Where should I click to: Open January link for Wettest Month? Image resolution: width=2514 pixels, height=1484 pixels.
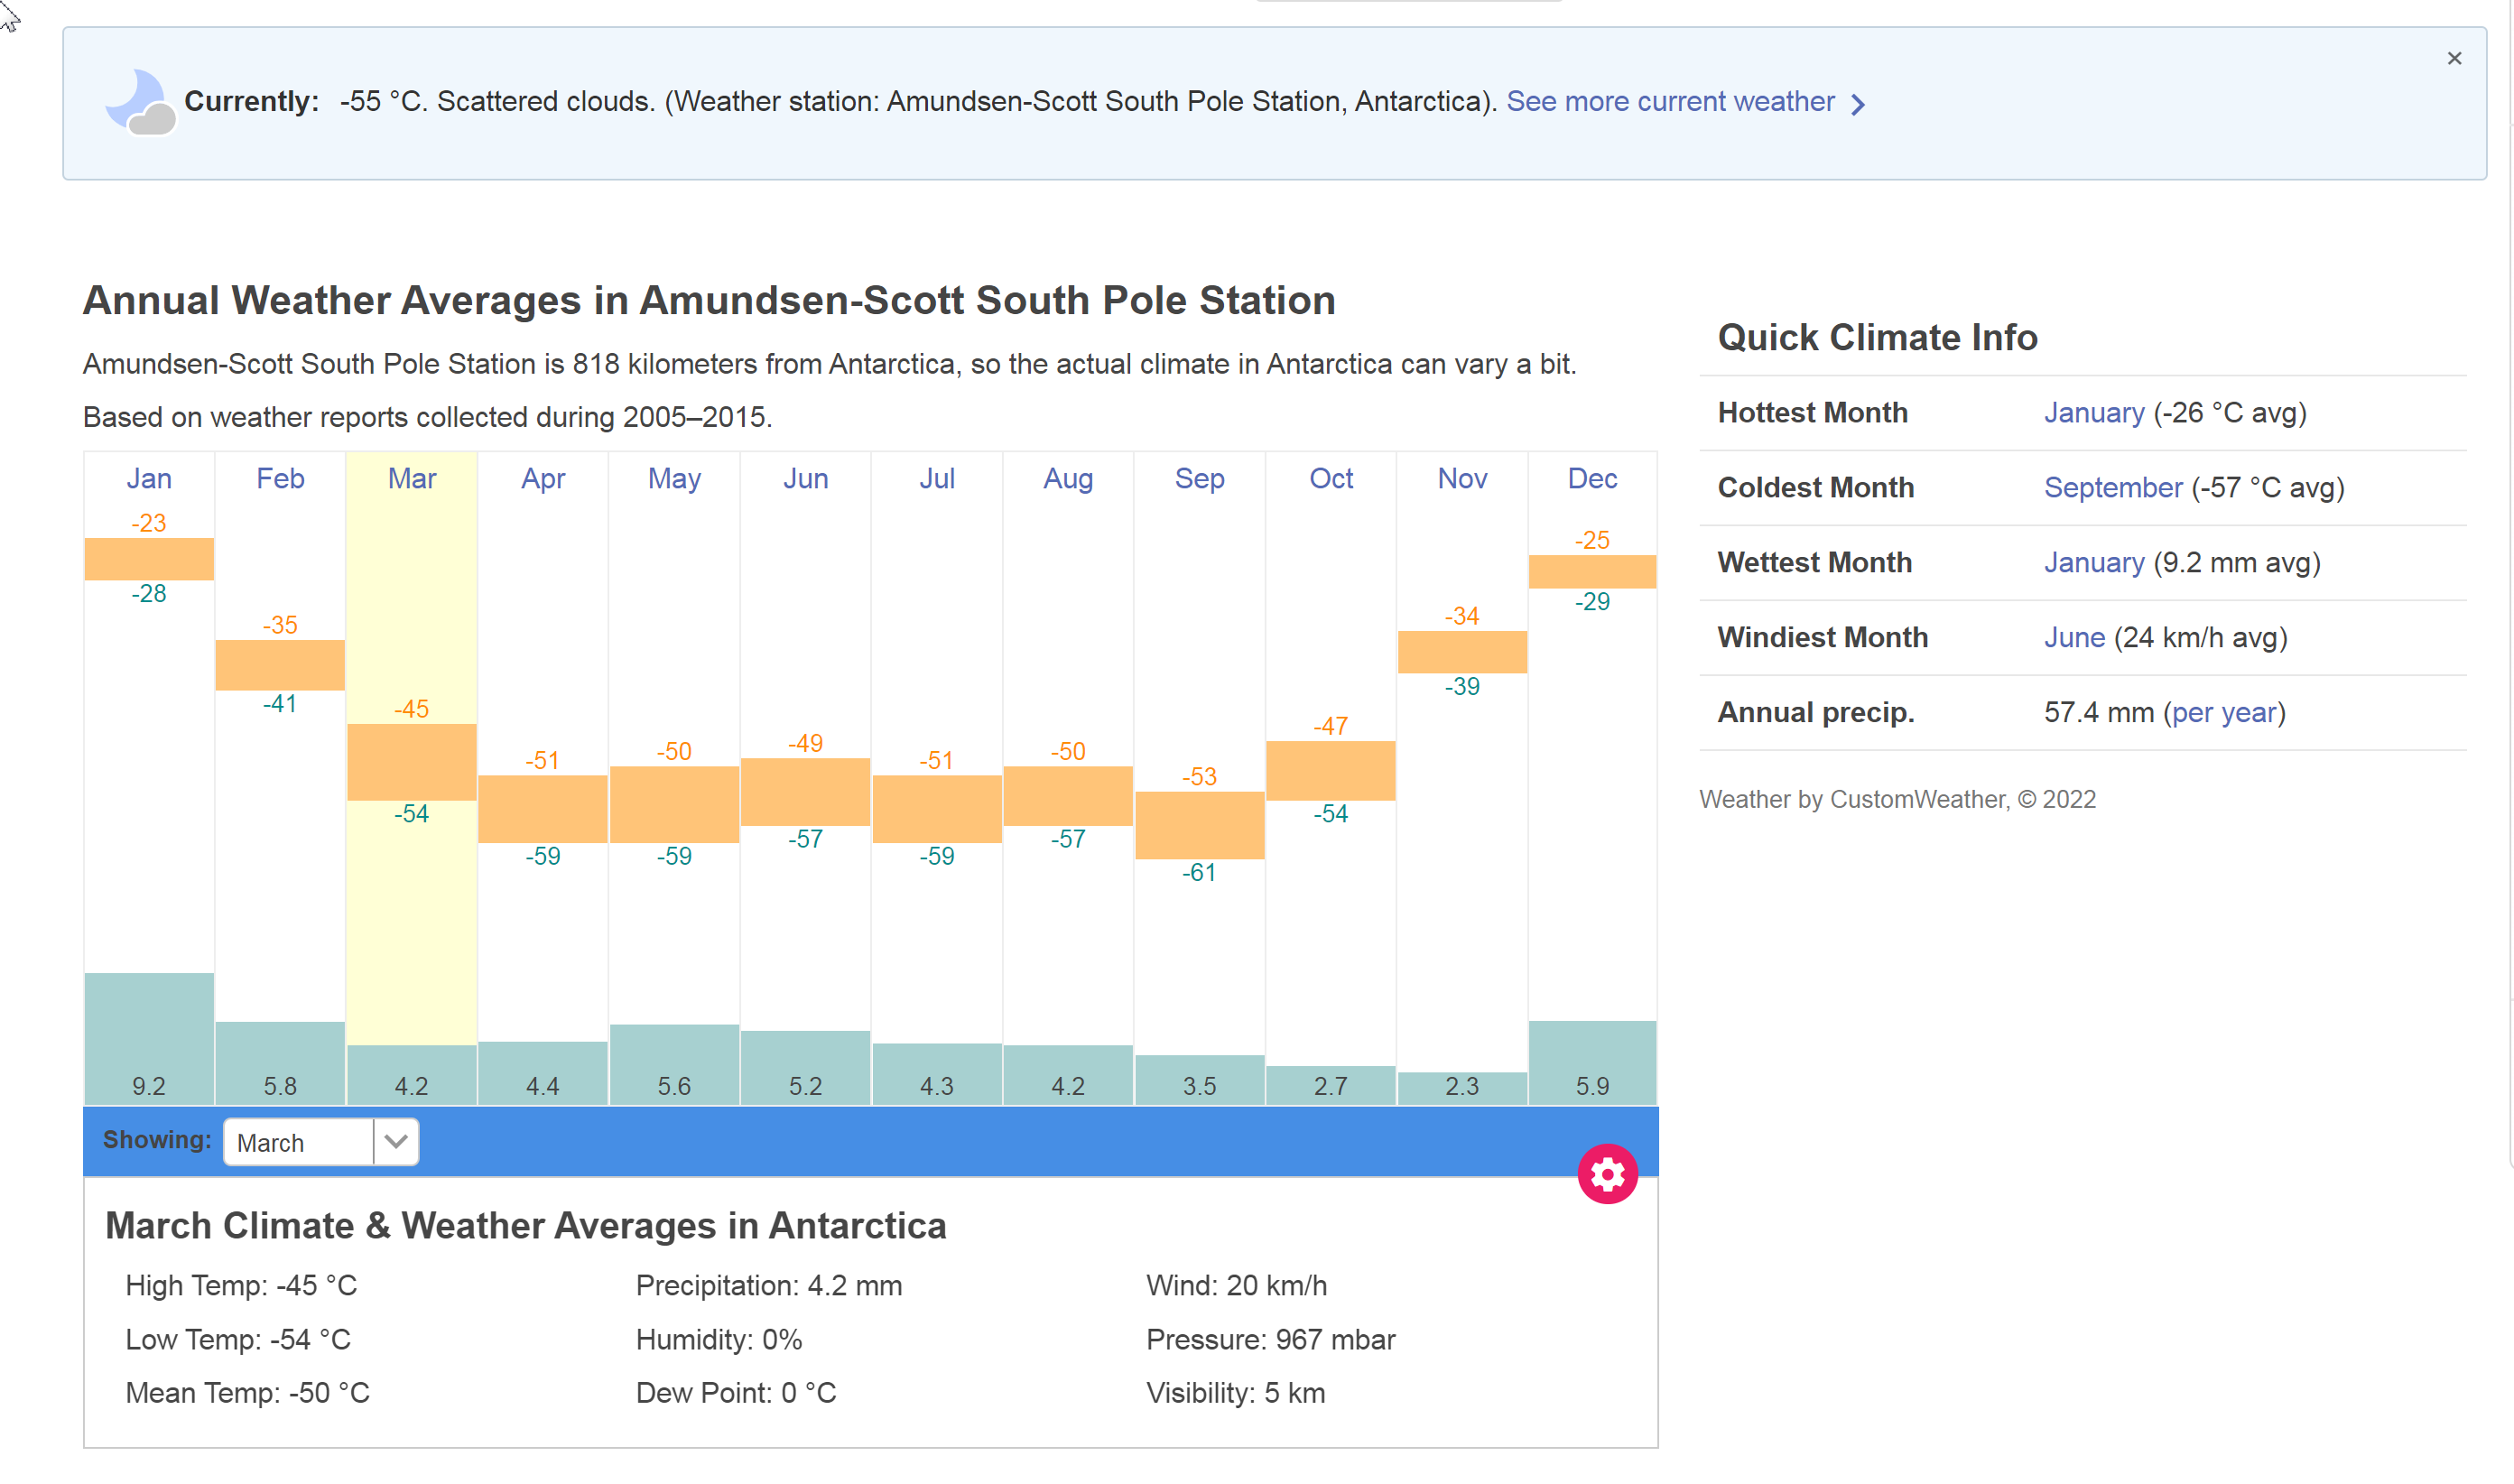(2094, 563)
